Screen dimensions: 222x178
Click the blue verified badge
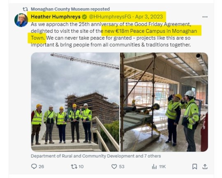coord(85,17)
